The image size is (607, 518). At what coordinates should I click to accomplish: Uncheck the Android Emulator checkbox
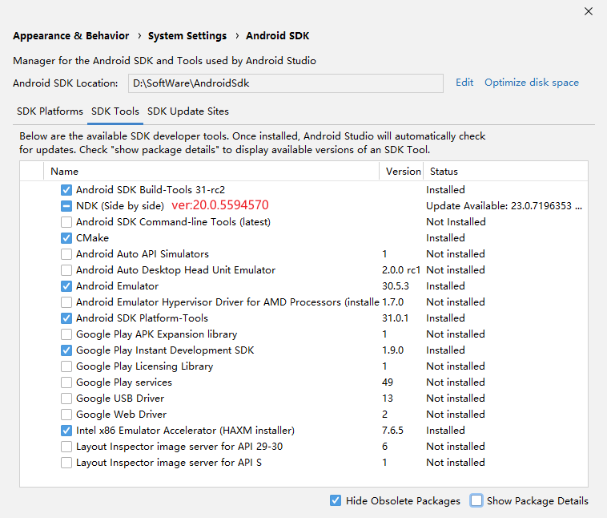[x=66, y=286]
